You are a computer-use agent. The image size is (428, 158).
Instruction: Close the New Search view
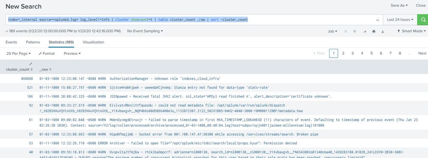click(421, 6)
